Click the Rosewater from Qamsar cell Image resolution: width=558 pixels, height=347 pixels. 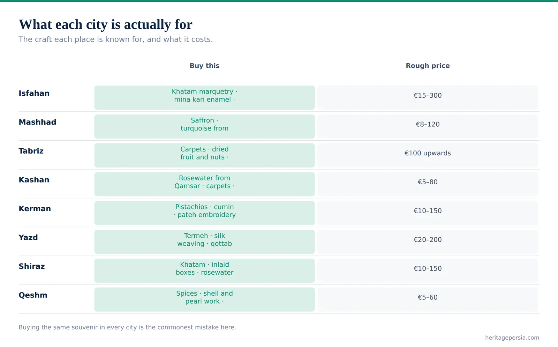coord(204,184)
